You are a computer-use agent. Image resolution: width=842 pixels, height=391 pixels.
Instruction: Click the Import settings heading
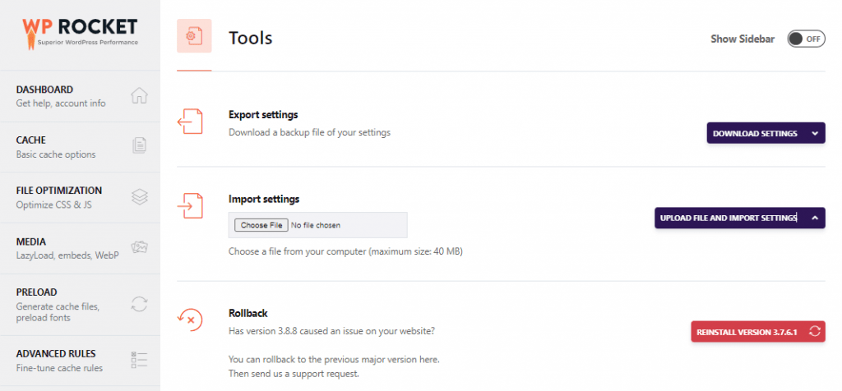[264, 199]
